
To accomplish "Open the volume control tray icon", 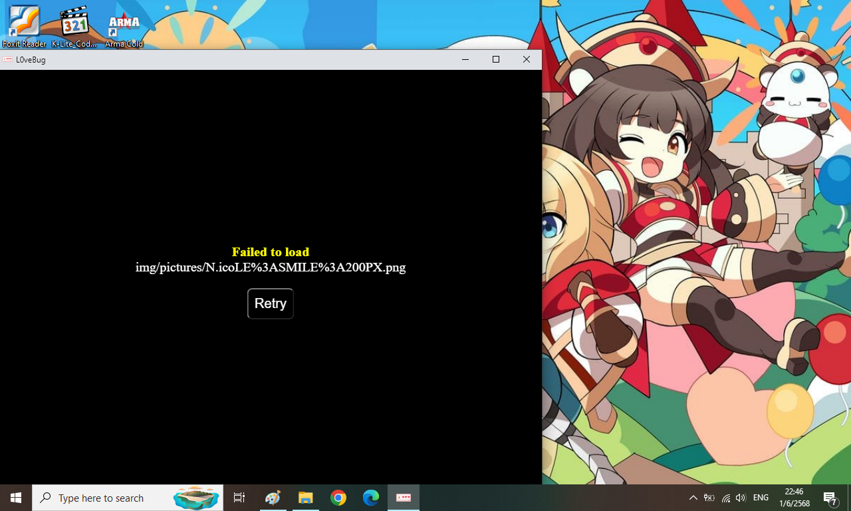I will tap(741, 498).
